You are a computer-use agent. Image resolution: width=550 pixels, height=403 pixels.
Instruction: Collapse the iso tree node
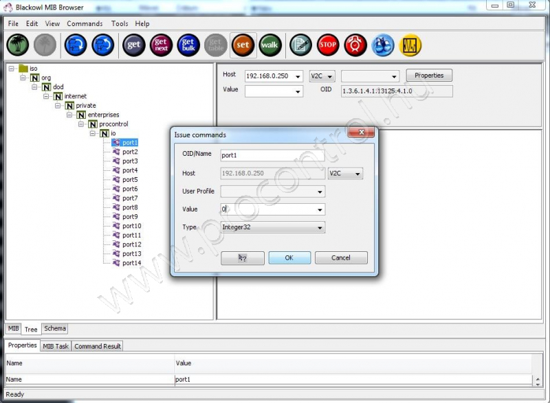click(x=12, y=68)
